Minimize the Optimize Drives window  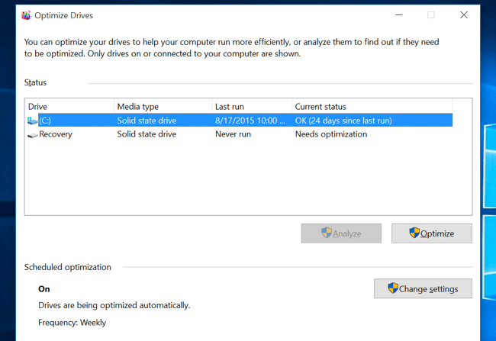(398, 15)
